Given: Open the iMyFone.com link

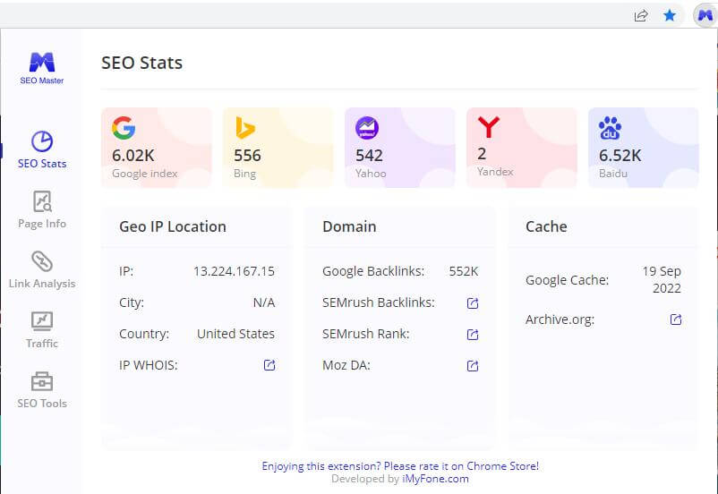Looking at the screenshot, I should (435, 479).
